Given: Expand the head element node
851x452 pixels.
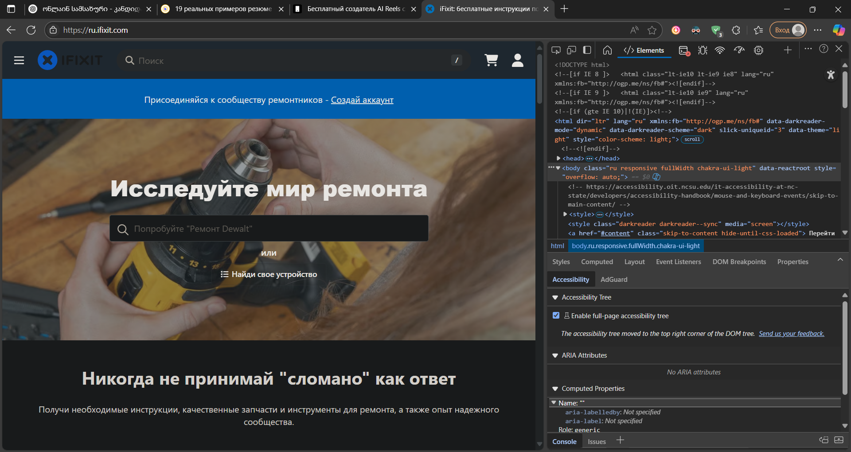Looking at the screenshot, I should [x=558, y=158].
